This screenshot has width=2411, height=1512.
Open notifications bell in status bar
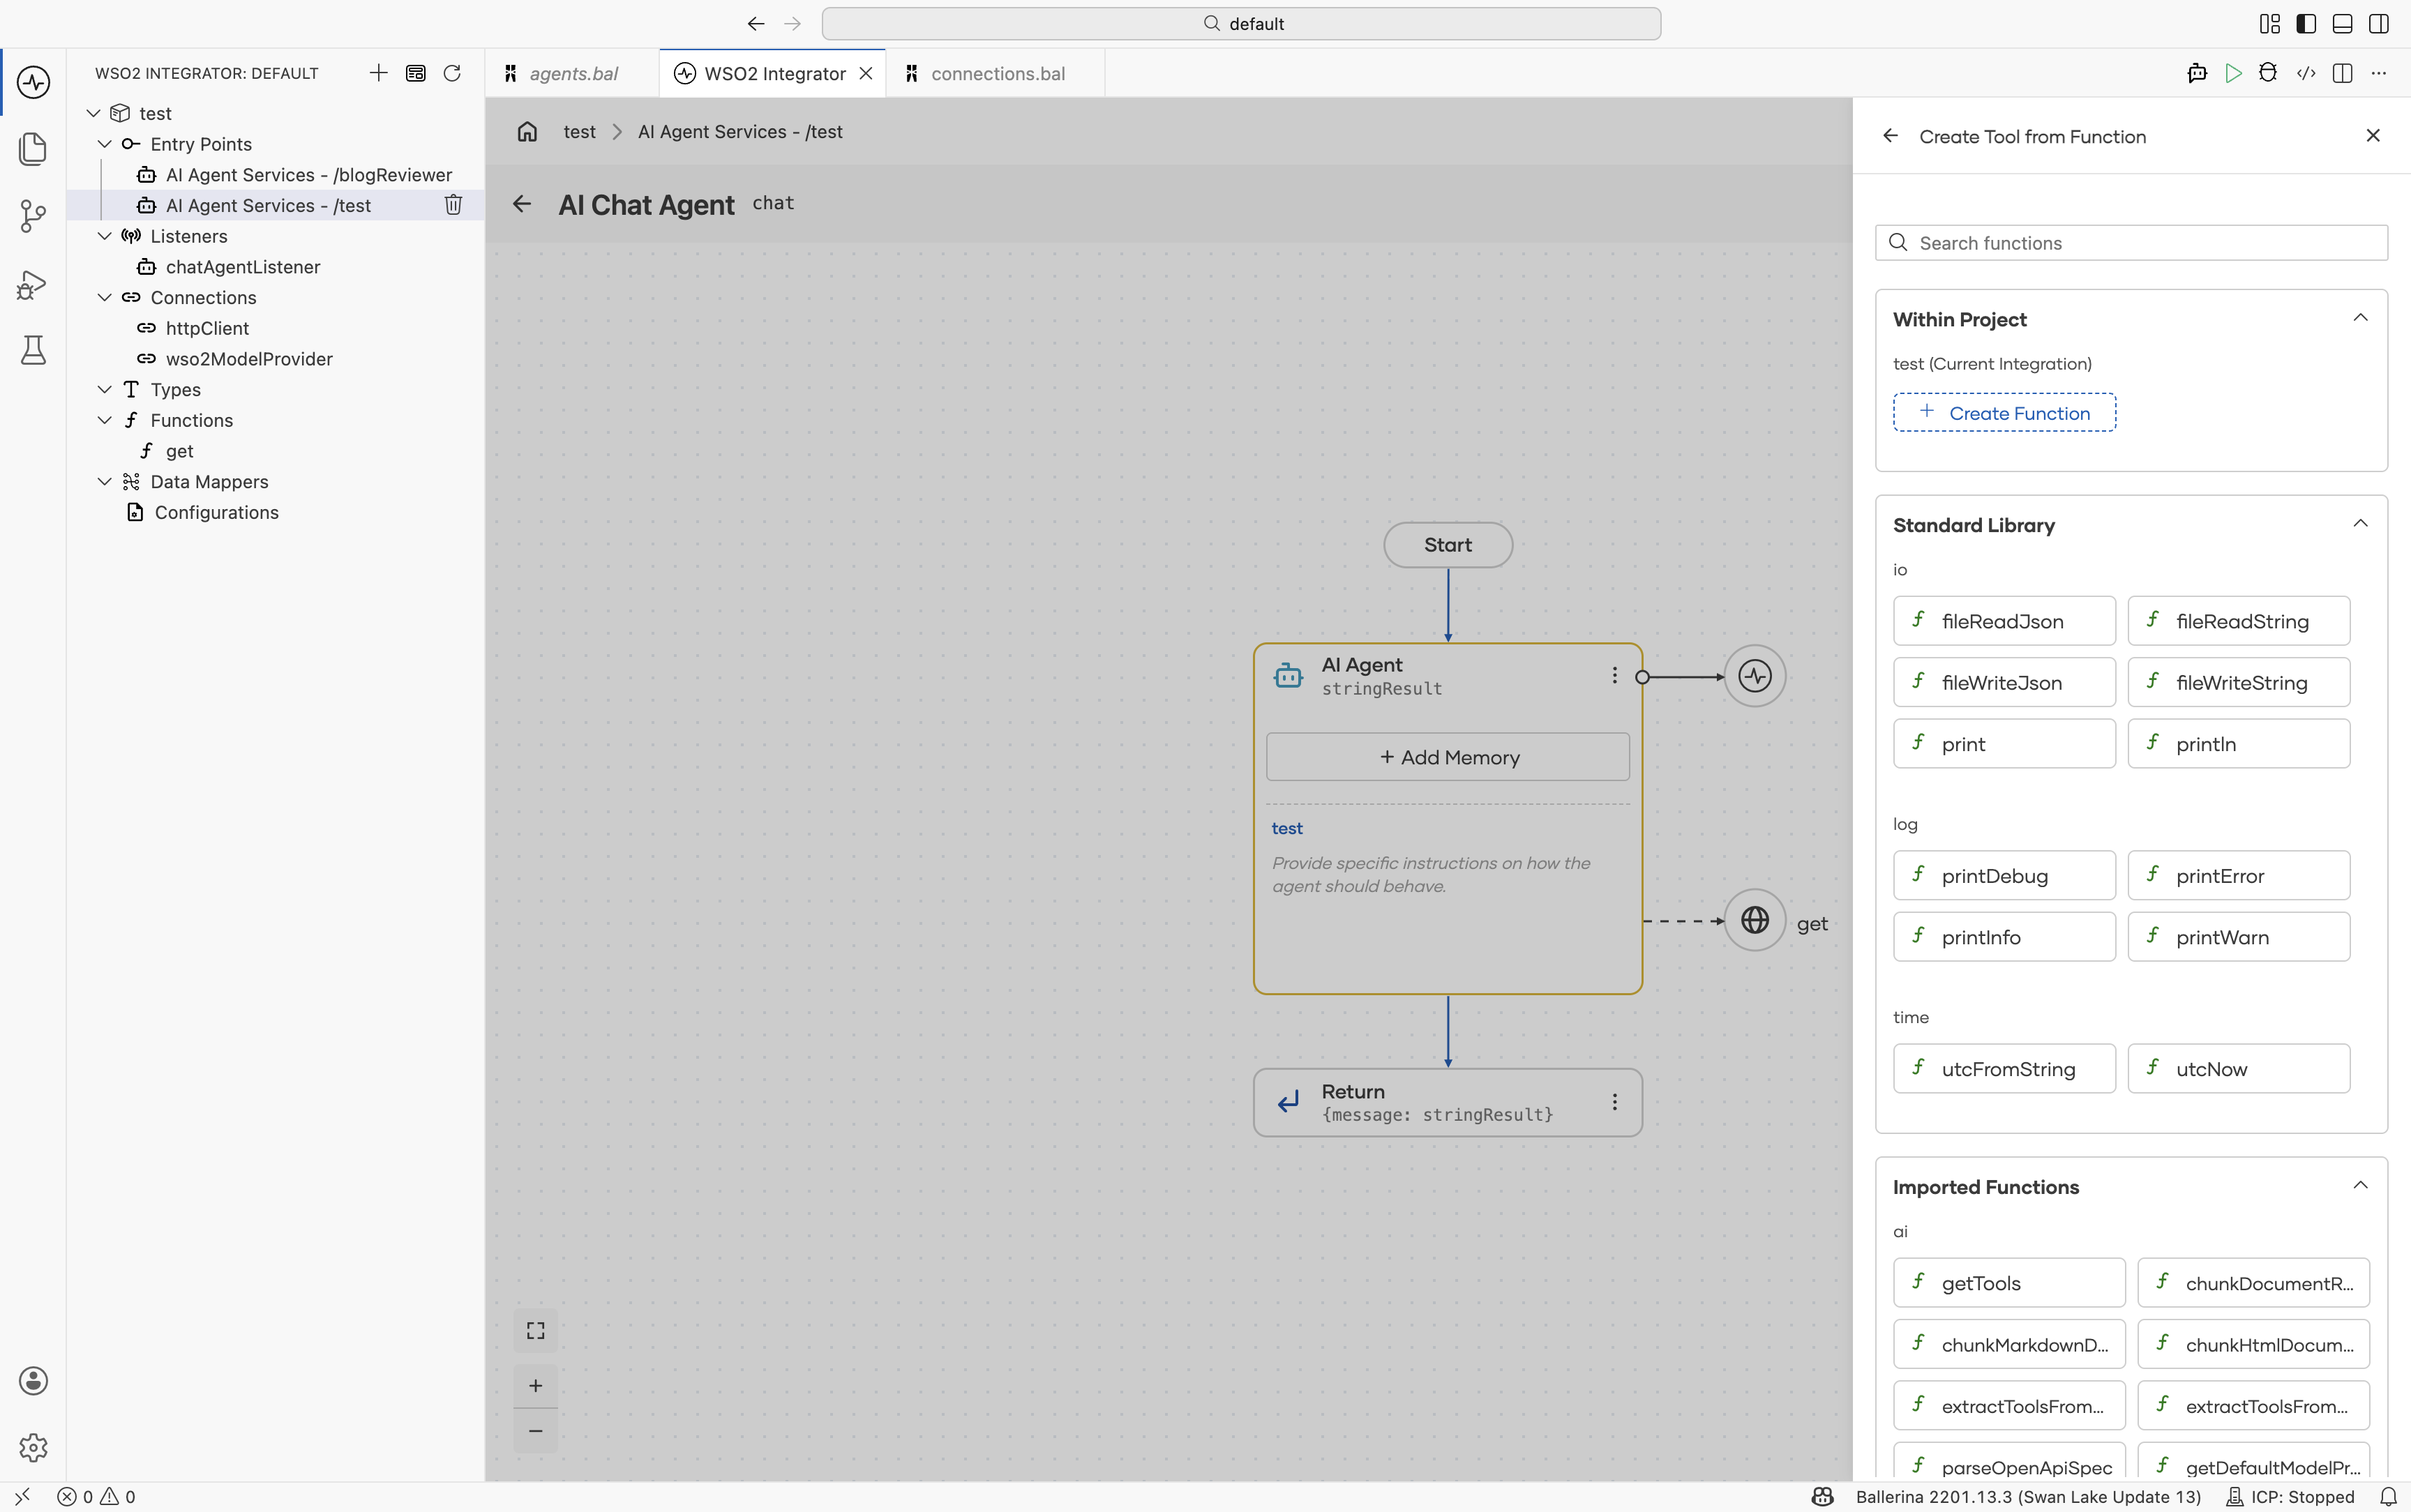pos(2388,1497)
